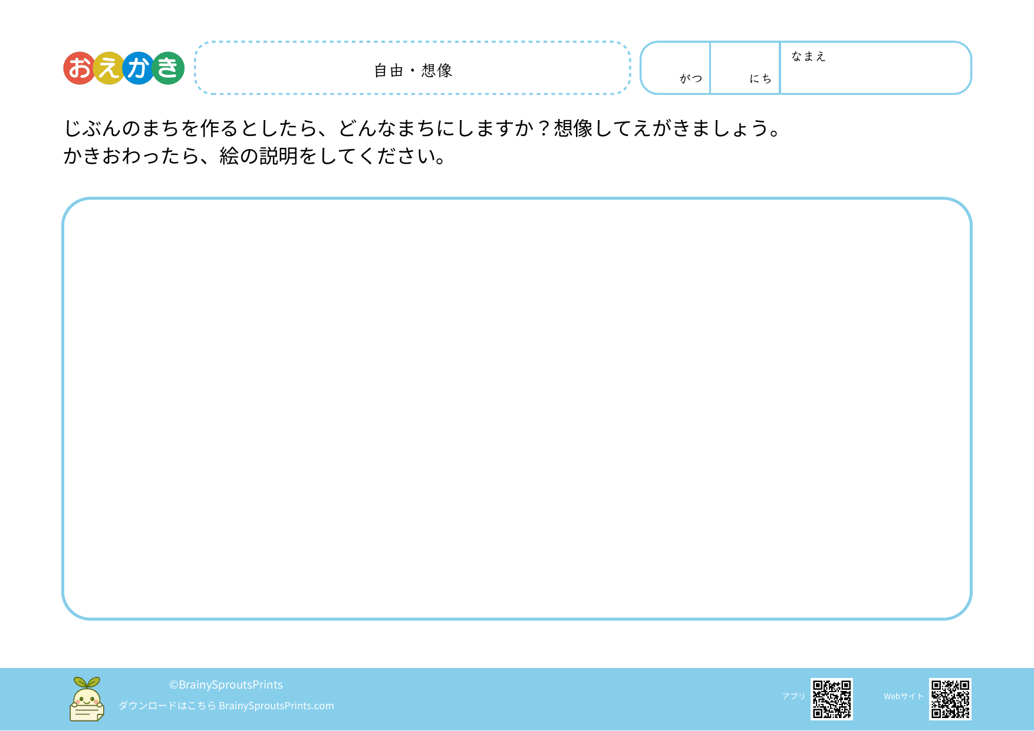Click the Webサイト label in footer
Viewport: 1034px width, 731px height.
point(903,696)
